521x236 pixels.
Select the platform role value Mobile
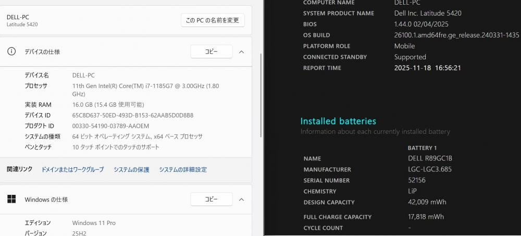(404, 46)
